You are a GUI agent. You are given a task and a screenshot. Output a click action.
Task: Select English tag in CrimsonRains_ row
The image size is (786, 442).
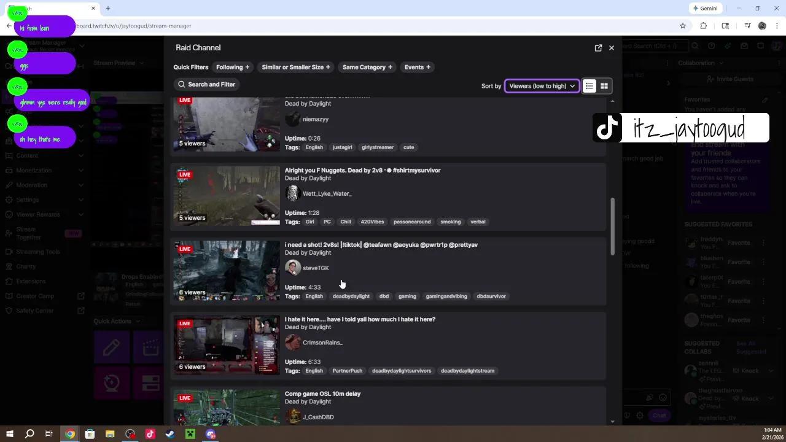314,371
